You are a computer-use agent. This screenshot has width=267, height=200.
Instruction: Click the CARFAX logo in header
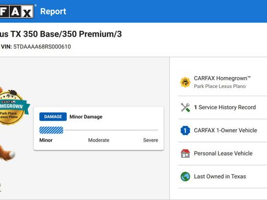(17, 11)
